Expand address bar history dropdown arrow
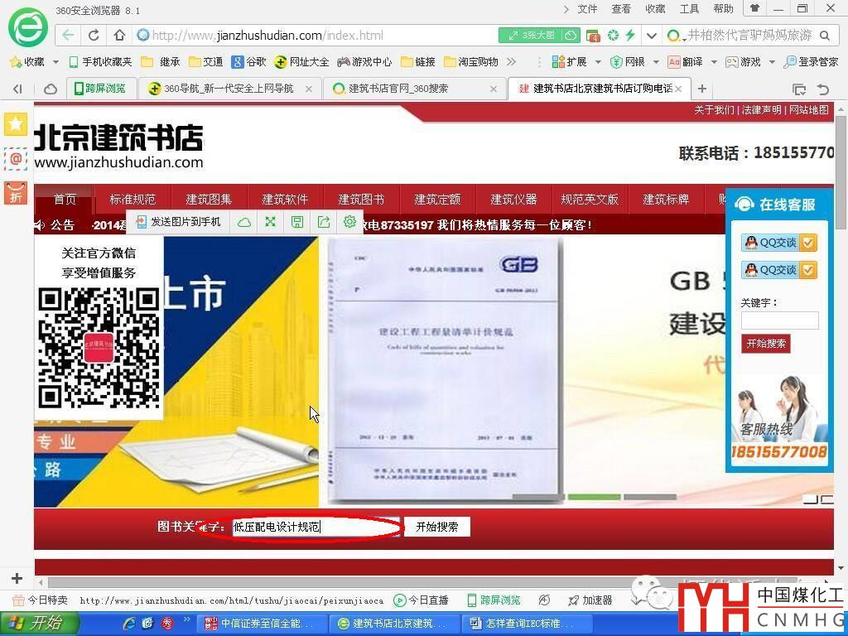 click(x=651, y=36)
